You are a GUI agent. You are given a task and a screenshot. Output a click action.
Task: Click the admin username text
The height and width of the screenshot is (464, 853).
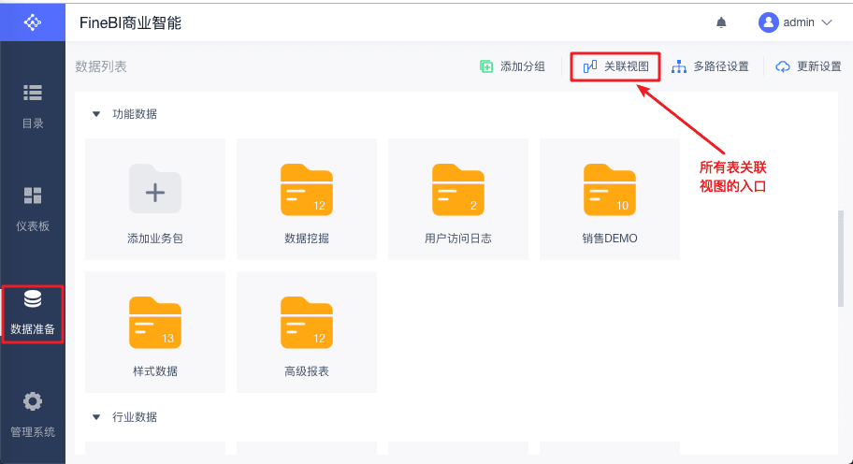point(799,22)
